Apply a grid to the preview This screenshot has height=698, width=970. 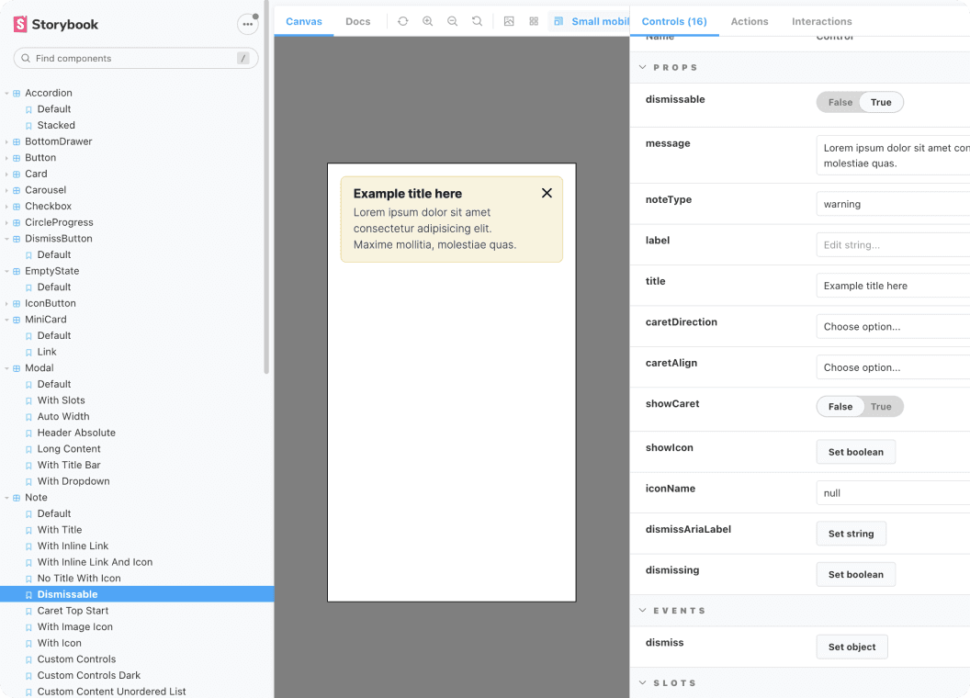coord(534,21)
